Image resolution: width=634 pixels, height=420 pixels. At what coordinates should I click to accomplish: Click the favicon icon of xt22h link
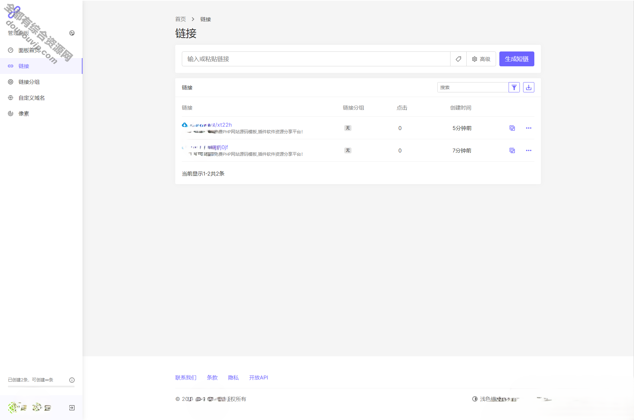[185, 125]
